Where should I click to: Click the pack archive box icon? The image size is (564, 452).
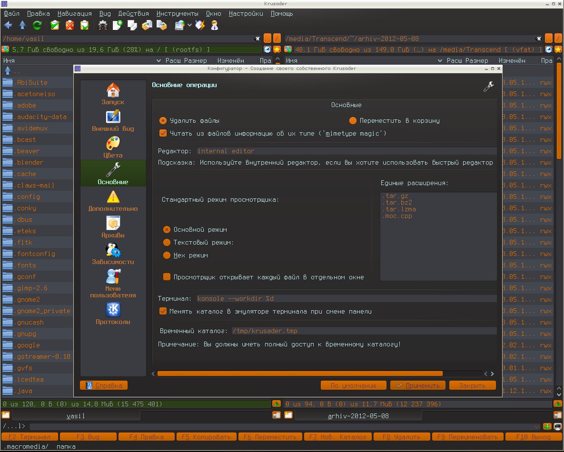[x=147, y=25]
